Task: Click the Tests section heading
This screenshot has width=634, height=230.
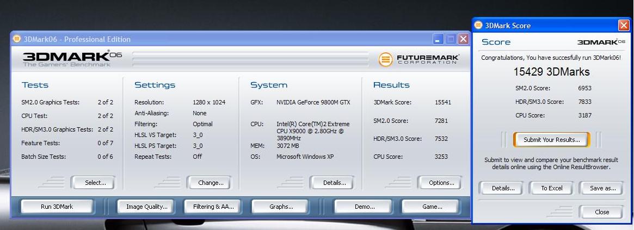Action: (35, 85)
